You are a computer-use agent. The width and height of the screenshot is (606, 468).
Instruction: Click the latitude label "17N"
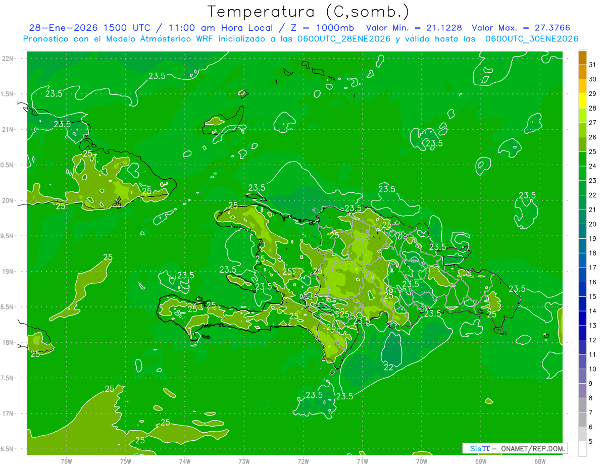click(x=8, y=413)
